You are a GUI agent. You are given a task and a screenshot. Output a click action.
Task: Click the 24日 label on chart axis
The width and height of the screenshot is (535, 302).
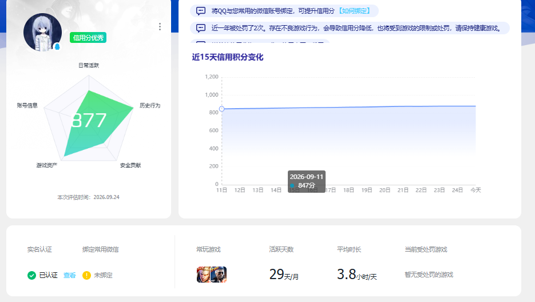coord(457,190)
